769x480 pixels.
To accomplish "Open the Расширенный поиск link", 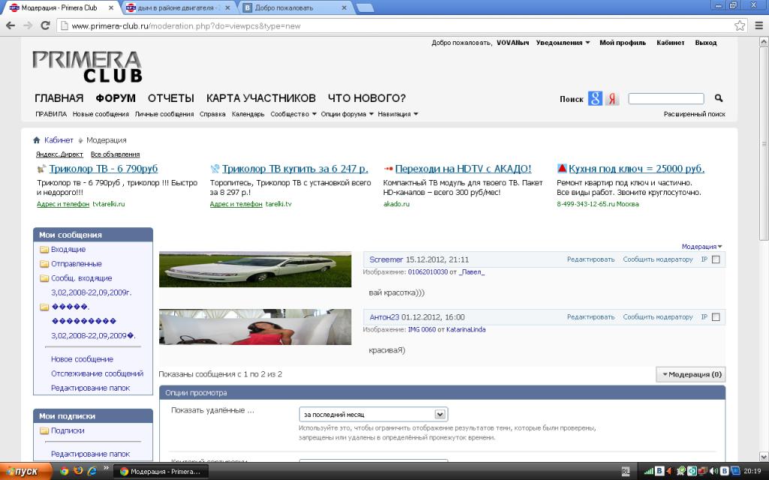I will pyautogui.click(x=695, y=114).
